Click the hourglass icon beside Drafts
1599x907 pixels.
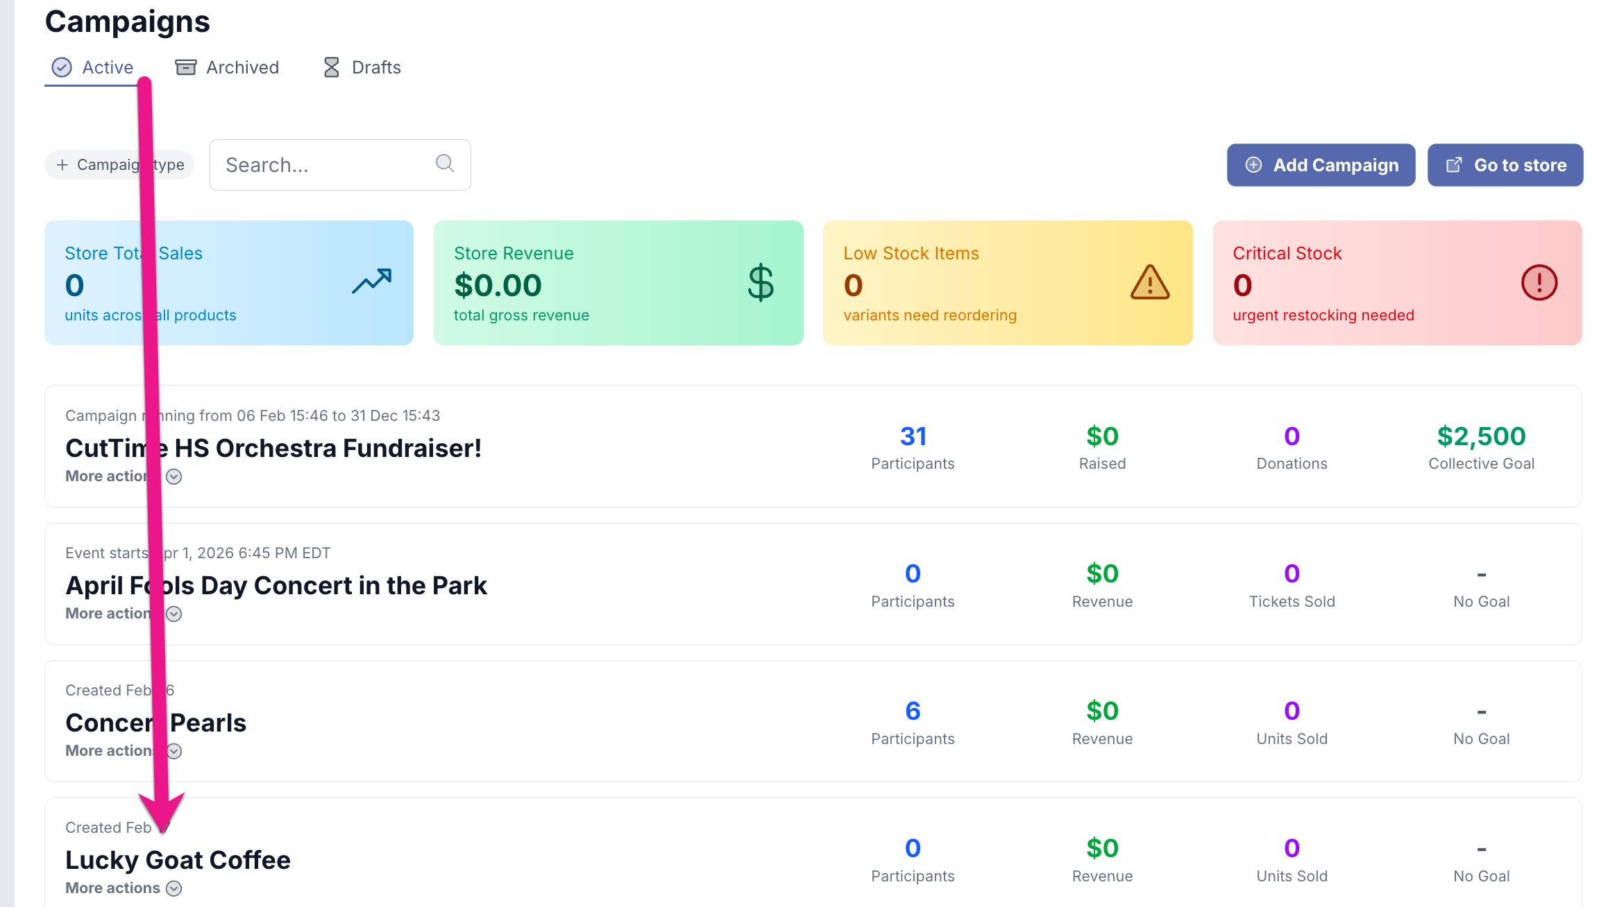(x=332, y=67)
